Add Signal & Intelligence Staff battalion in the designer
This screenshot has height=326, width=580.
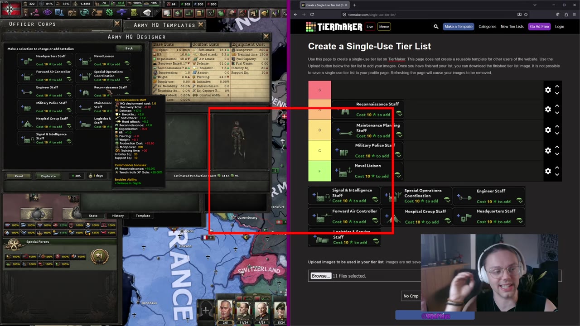44,138
